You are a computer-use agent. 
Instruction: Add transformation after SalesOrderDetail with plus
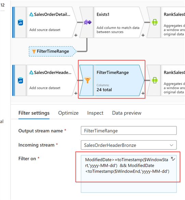pyautogui.click(x=76, y=35)
